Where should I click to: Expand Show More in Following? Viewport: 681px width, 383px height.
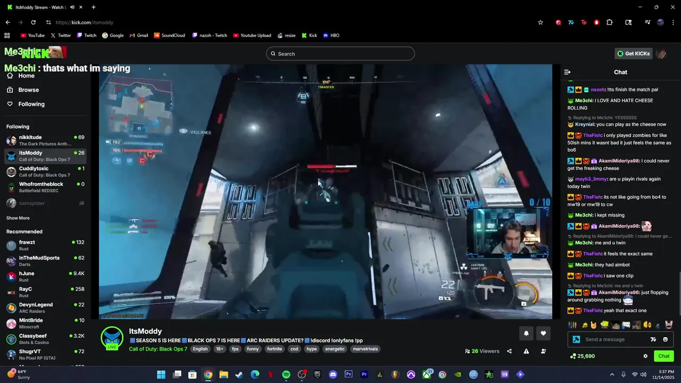click(x=18, y=218)
